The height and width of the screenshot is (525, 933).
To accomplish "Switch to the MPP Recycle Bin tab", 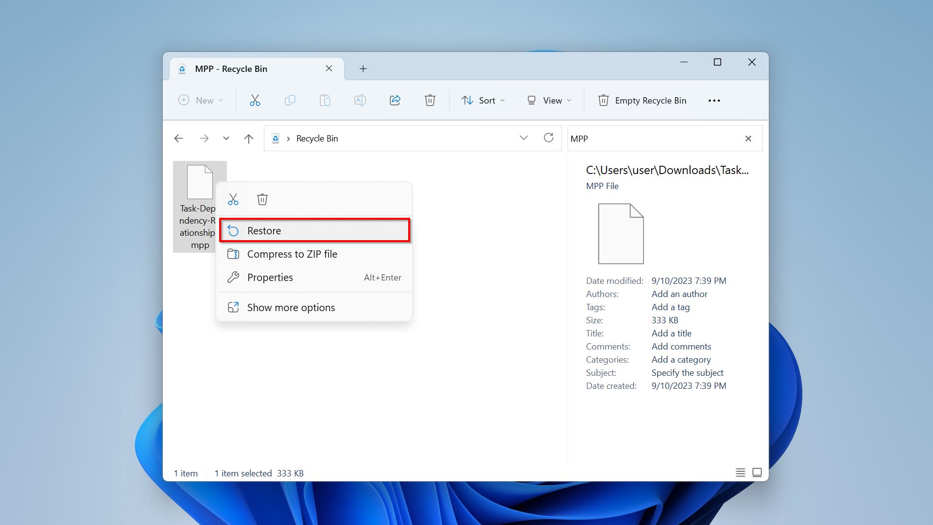I will [250, 69].
